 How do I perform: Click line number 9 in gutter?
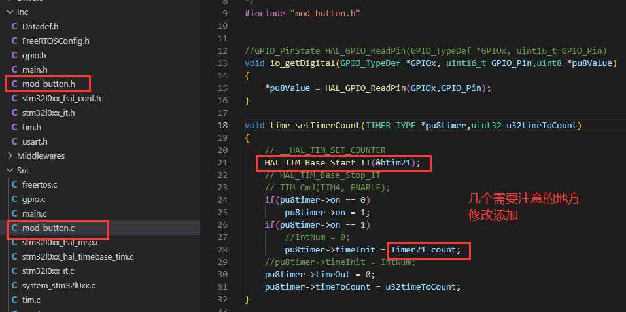point(225,14)
